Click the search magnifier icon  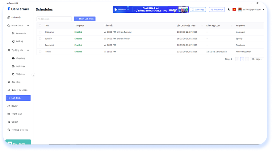(x=40, y=19)
